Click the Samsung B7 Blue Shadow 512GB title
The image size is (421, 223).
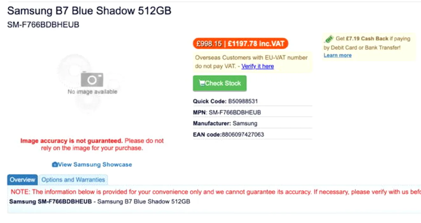pos(89,11)
